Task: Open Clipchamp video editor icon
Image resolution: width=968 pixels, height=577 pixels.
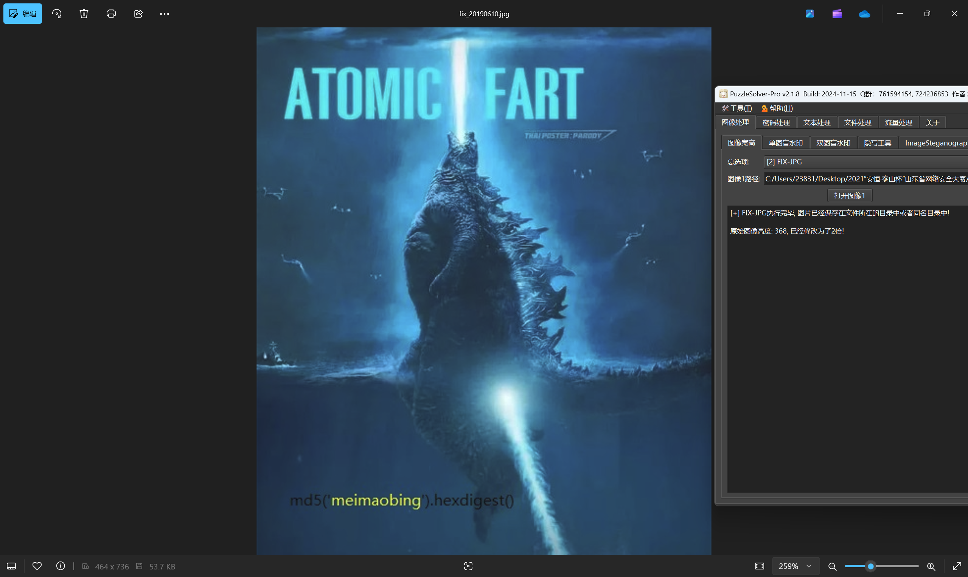Action: pos(837,14)
